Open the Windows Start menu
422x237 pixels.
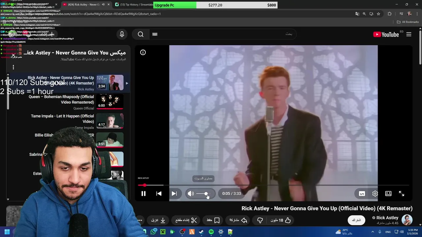point(7,232)
